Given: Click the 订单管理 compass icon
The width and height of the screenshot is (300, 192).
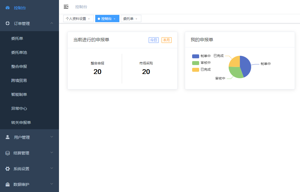Looking at the screenshot, I should click(x=8, y=24).
